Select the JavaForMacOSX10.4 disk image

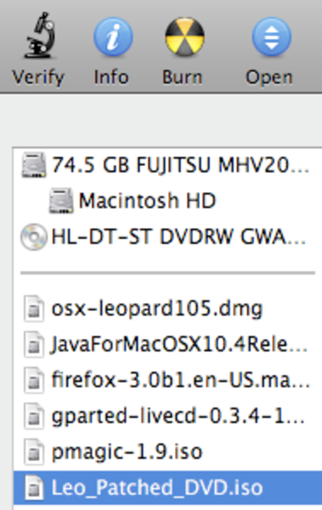[x=179, y=345]
